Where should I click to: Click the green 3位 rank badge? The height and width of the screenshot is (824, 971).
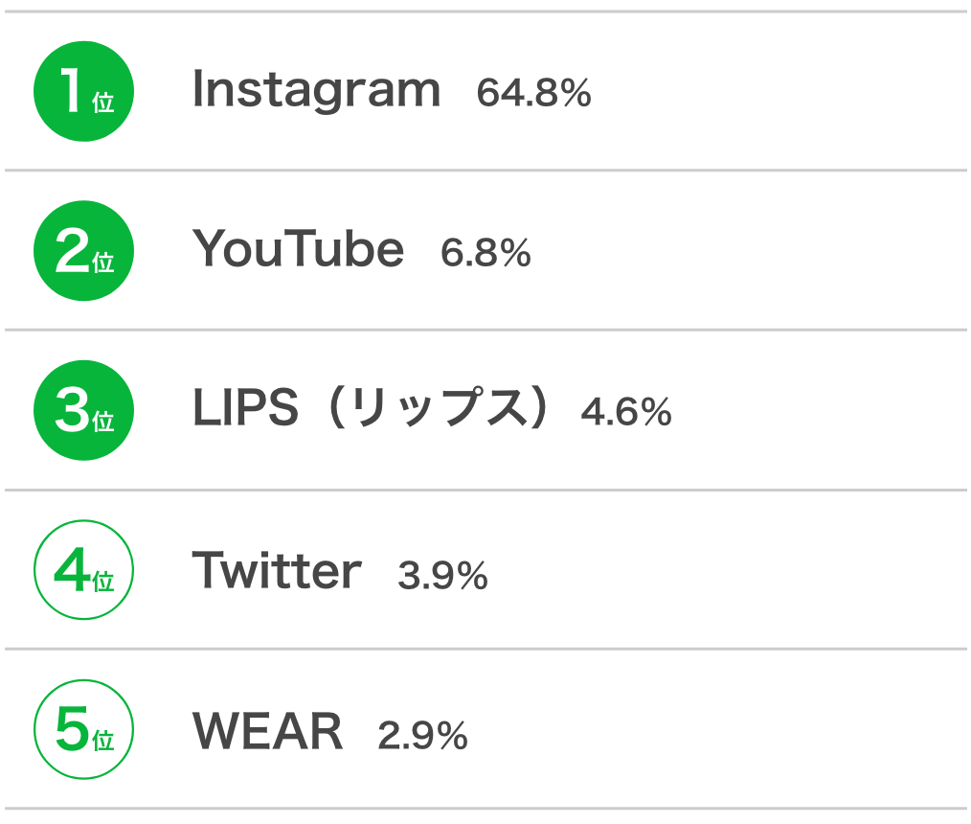pos(83,410)
